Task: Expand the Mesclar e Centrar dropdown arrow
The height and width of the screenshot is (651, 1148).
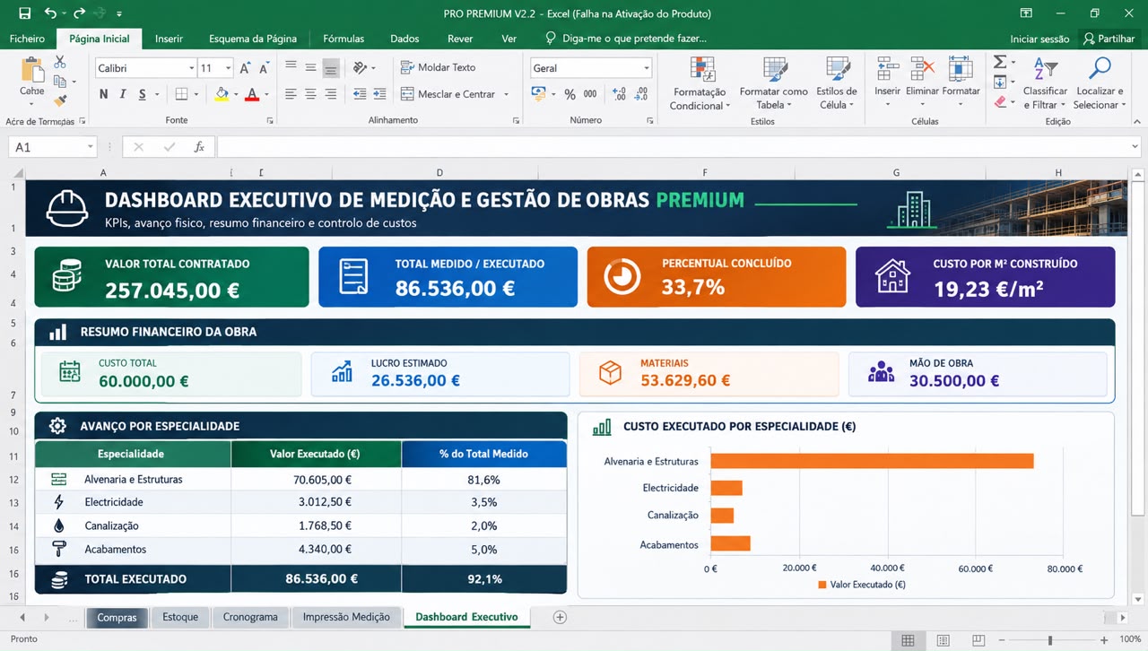Action: [506, 94]
